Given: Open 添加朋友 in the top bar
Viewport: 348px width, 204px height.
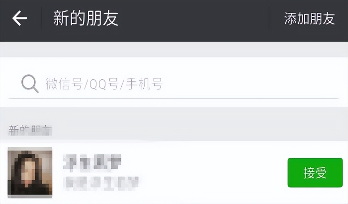Looking at the screenshot, I should pos(309,18).
